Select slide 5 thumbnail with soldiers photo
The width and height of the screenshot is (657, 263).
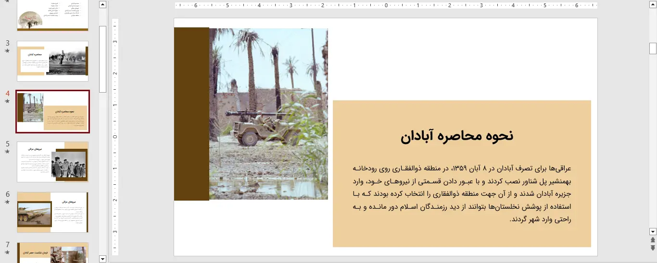coord(52,162)
